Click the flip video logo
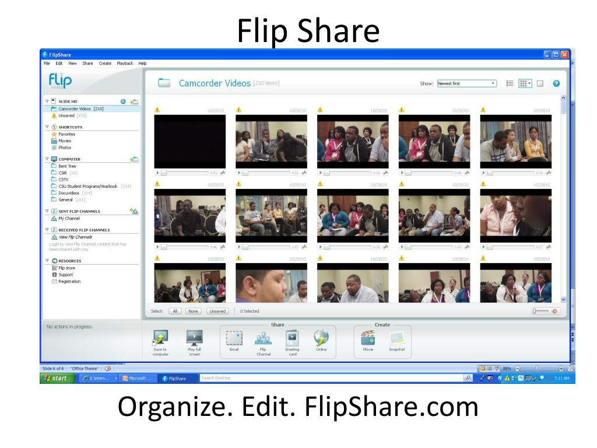597x448 pixels. coord(60,80)
